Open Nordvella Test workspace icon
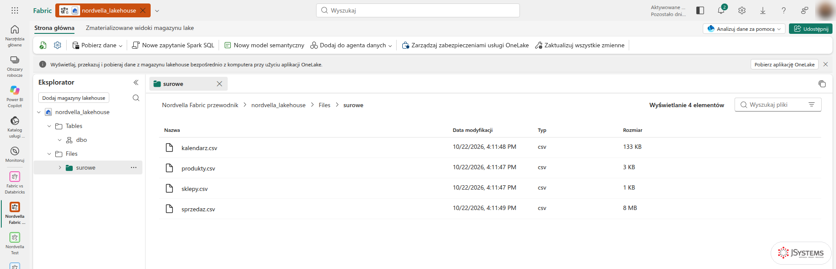Viewport: 836px width, 269px height. click(x=15, y=237)
